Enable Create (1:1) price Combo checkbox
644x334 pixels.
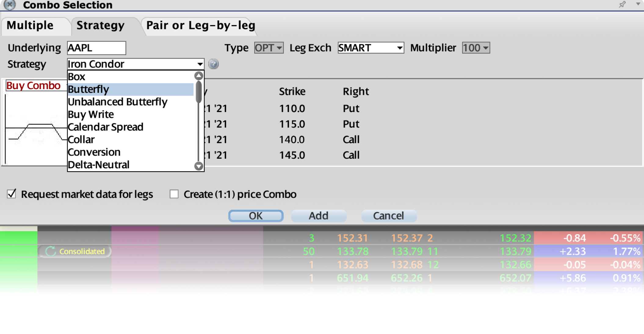[174, 194]
